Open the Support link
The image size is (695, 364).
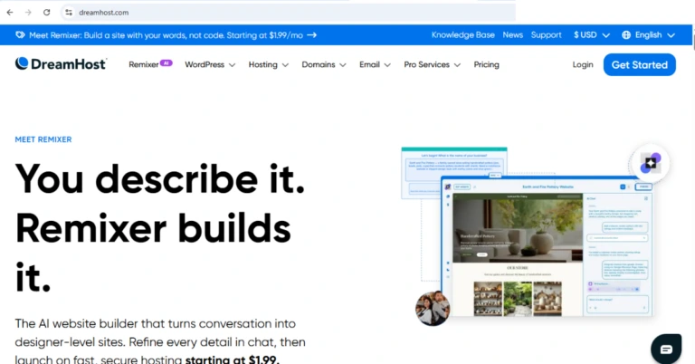(546, 35)
